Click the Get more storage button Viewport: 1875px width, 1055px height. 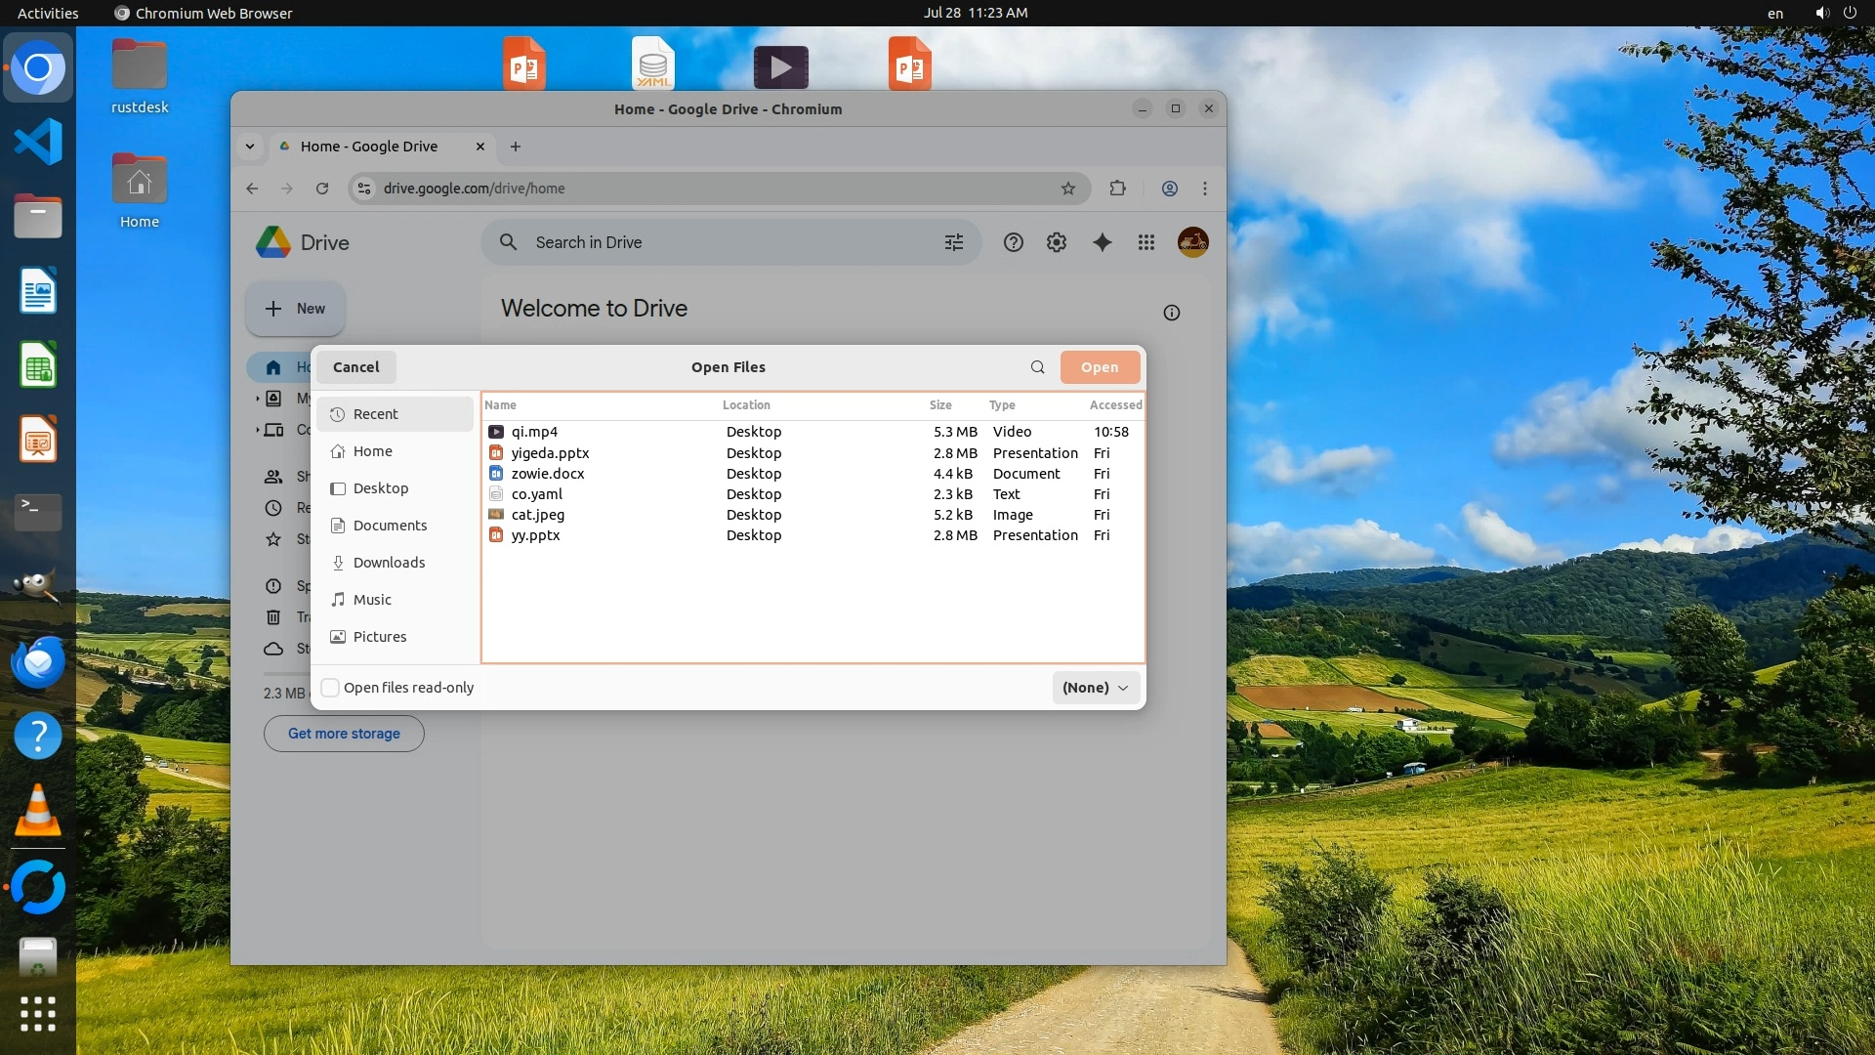point(344,734)
